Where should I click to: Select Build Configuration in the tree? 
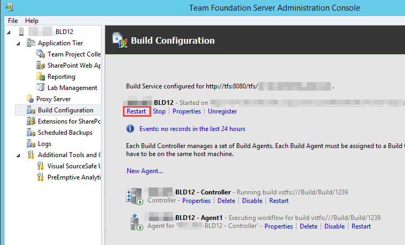(x=66, y=110)
